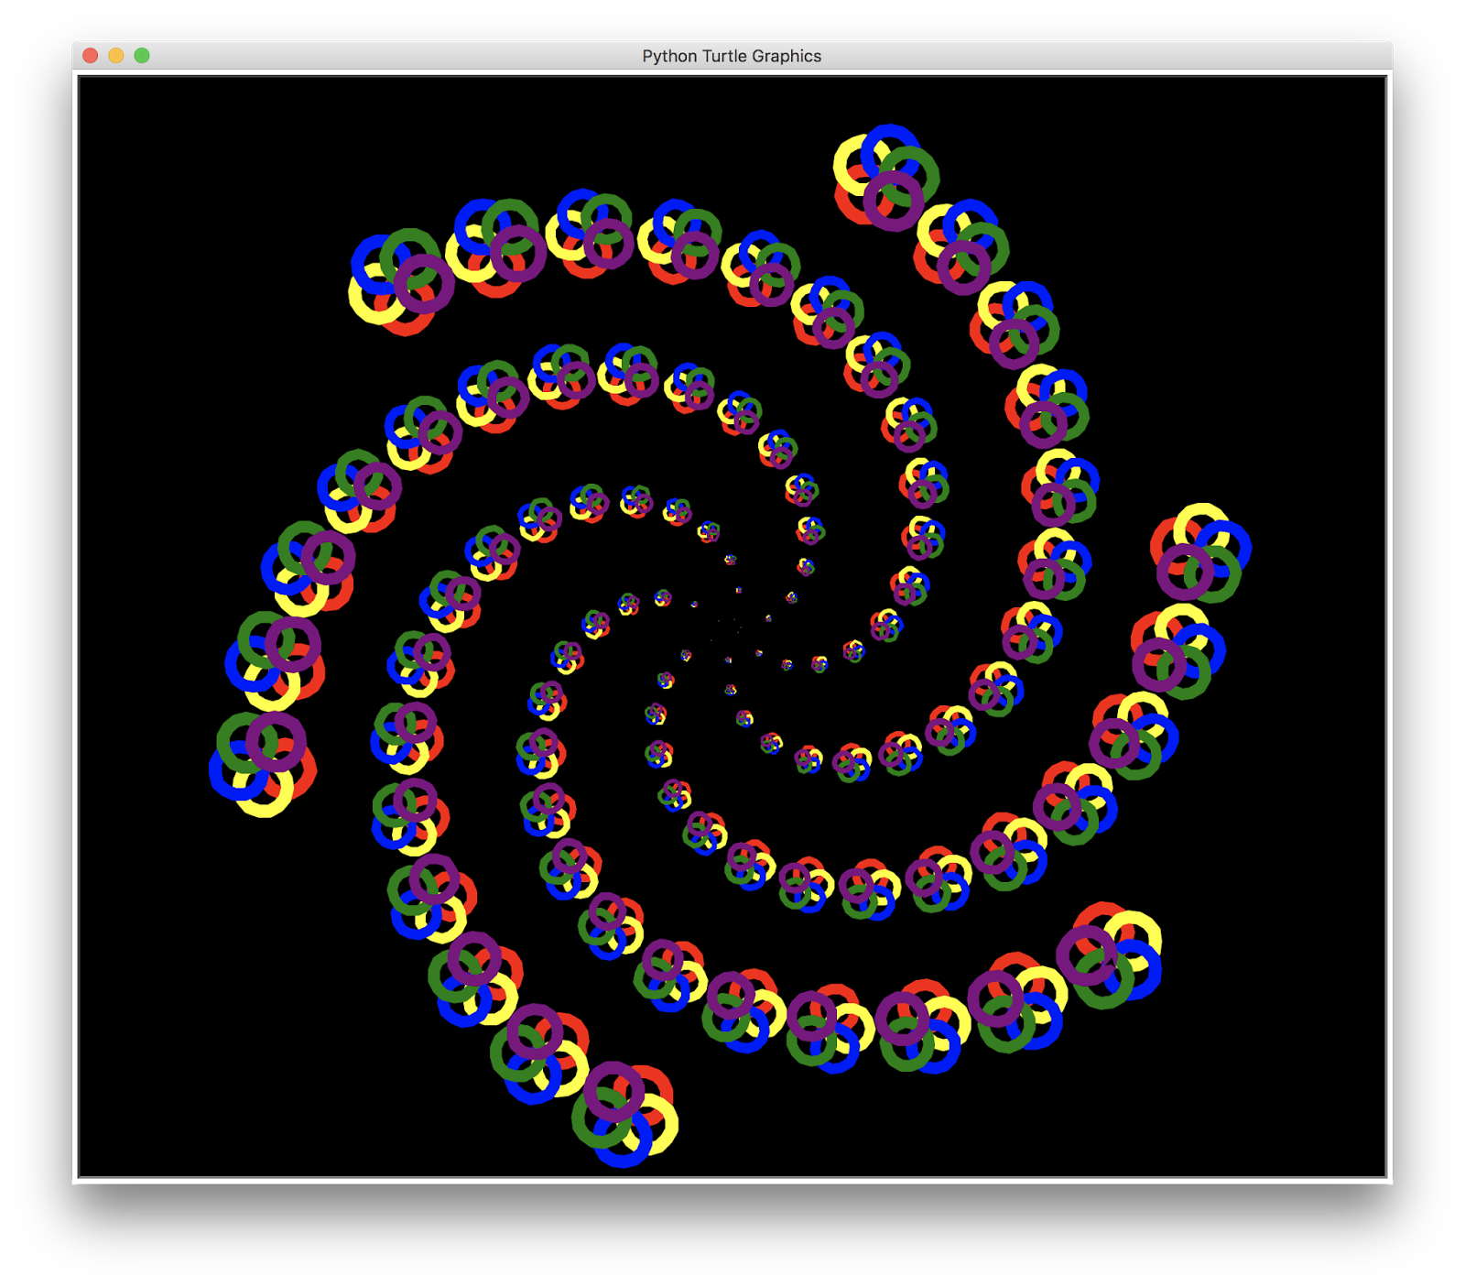Viewport: 1465px width, 1287px height.
Task: Close the Python Turtle Graphics window
Action: pos(90,55)
